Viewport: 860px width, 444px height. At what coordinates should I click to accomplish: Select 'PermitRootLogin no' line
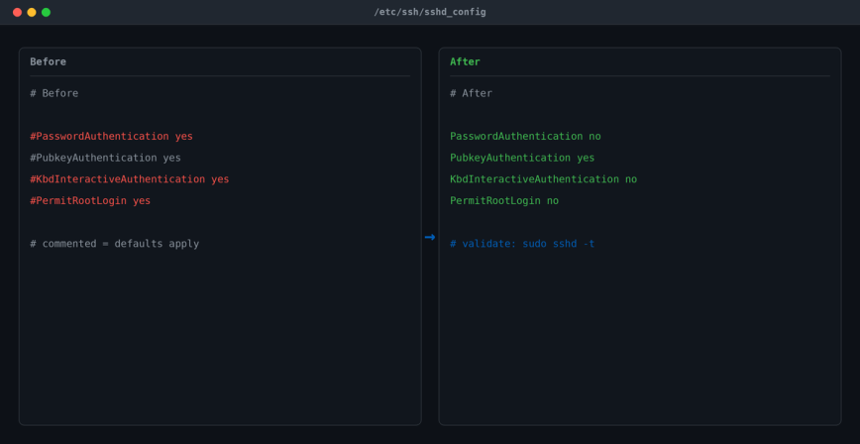tap(504, 201)
